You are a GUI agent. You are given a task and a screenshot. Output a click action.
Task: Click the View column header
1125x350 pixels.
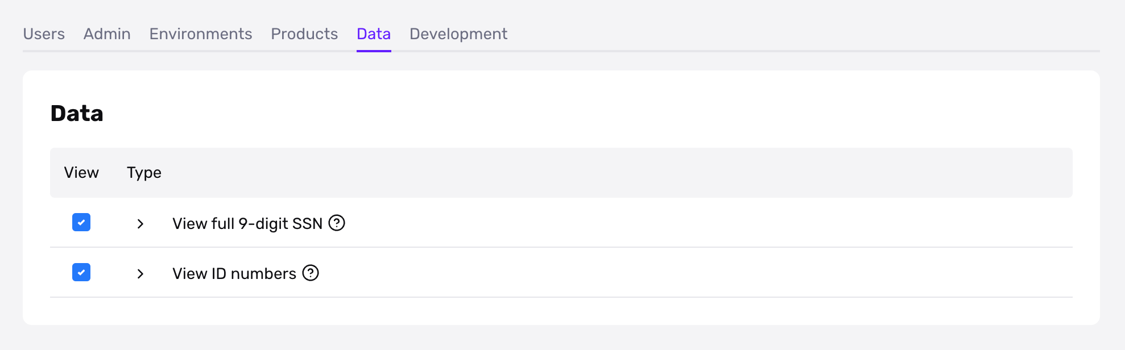(x=81, y=172)
